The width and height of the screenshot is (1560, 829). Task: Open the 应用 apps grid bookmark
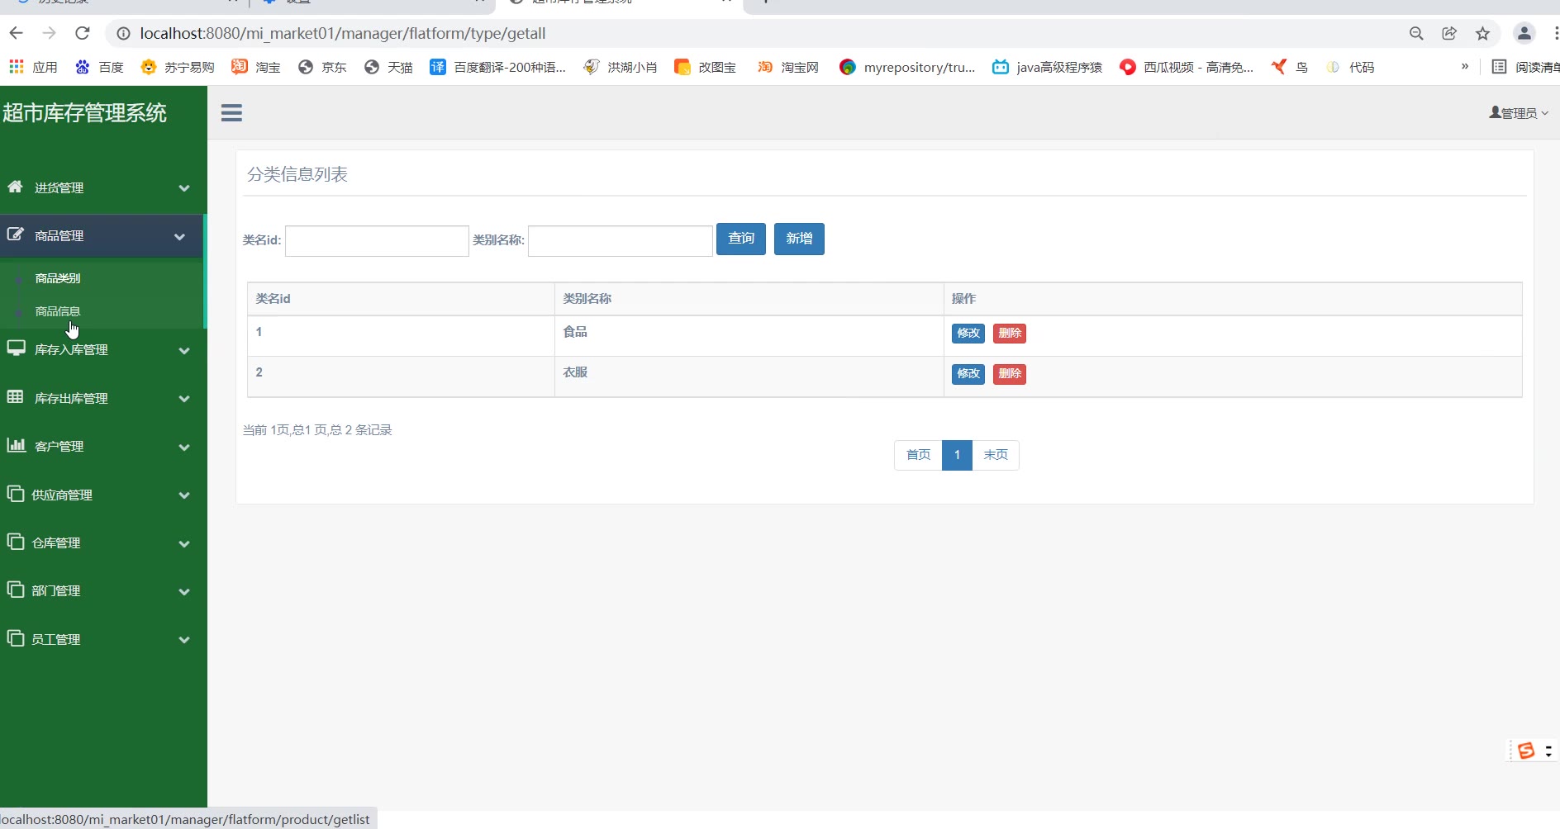(x=33, y=67)
